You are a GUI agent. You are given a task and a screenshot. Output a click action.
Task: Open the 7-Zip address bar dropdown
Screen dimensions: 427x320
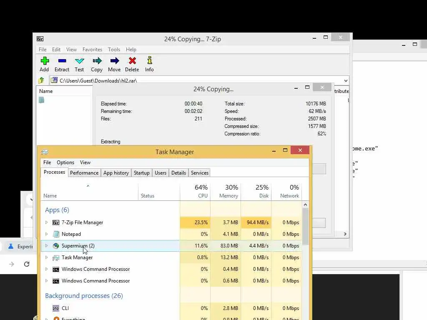click(346, 80)
